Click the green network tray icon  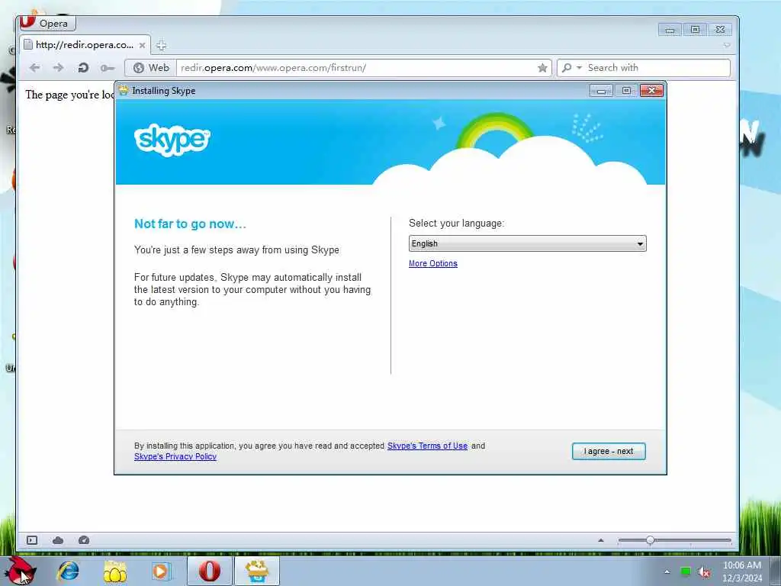(686, 572)
